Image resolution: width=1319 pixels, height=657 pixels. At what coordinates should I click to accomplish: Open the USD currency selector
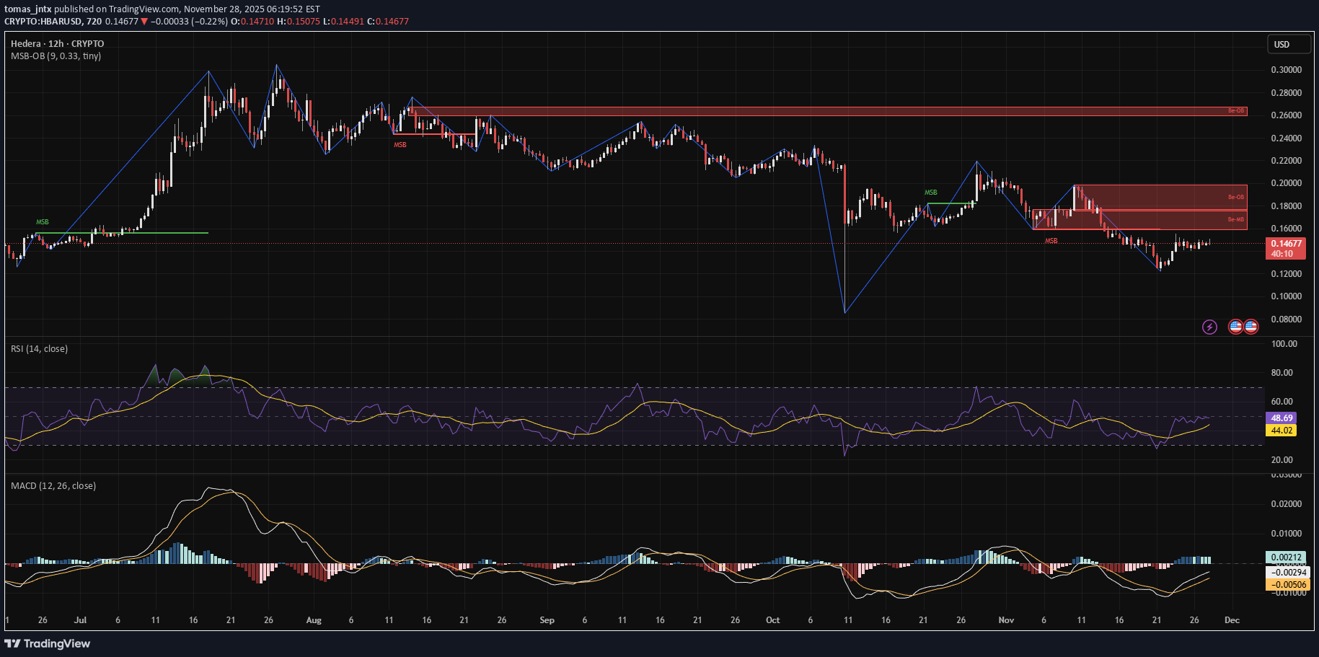pos(1289,44)
